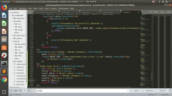The image size is (172, 96).
Task: Open composer.json in the sidebar
Action: click(21, 76)
